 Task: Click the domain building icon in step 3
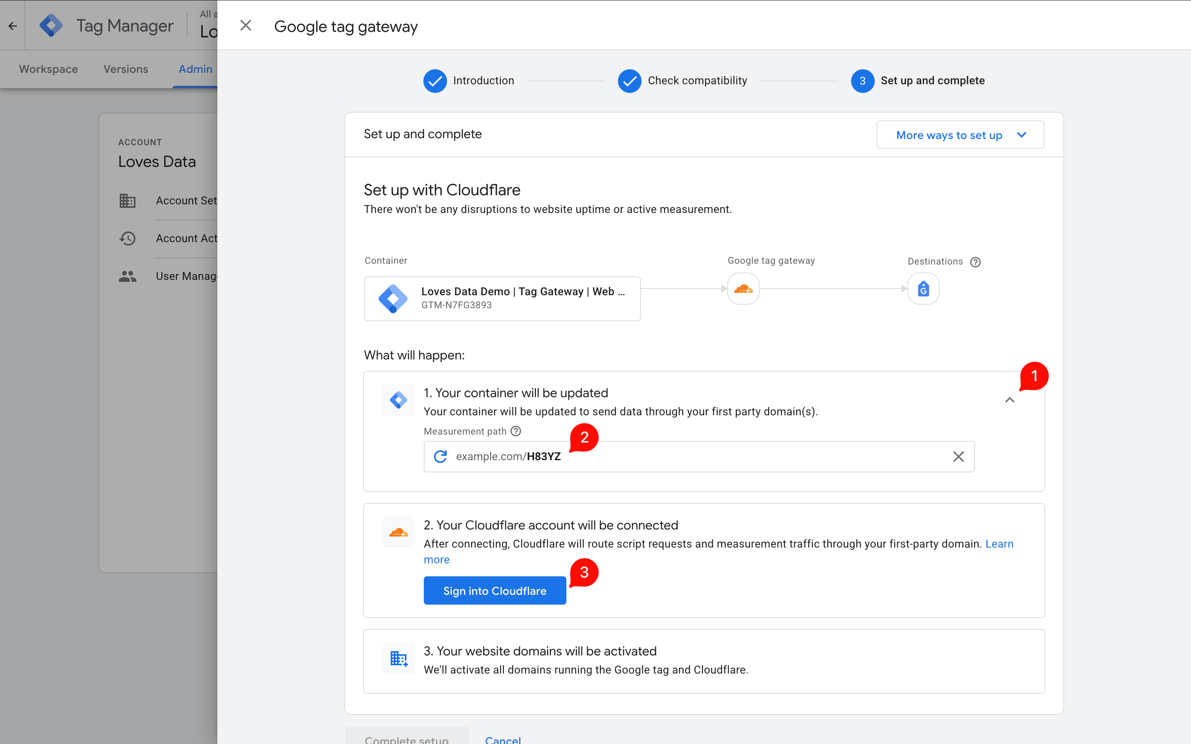(398, 658)
